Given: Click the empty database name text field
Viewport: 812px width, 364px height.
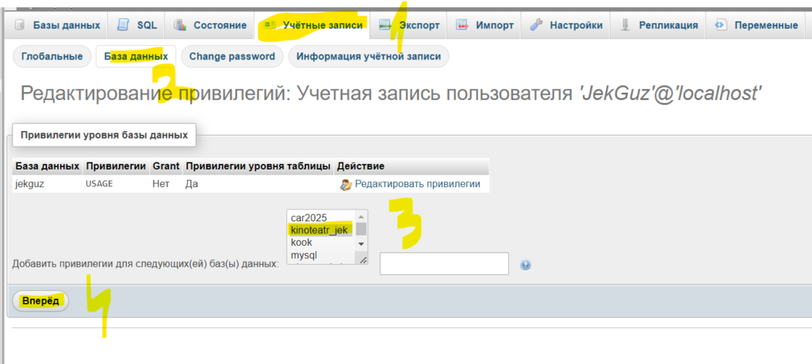Looking at the screenshot, I should click(x=444, y=263).
